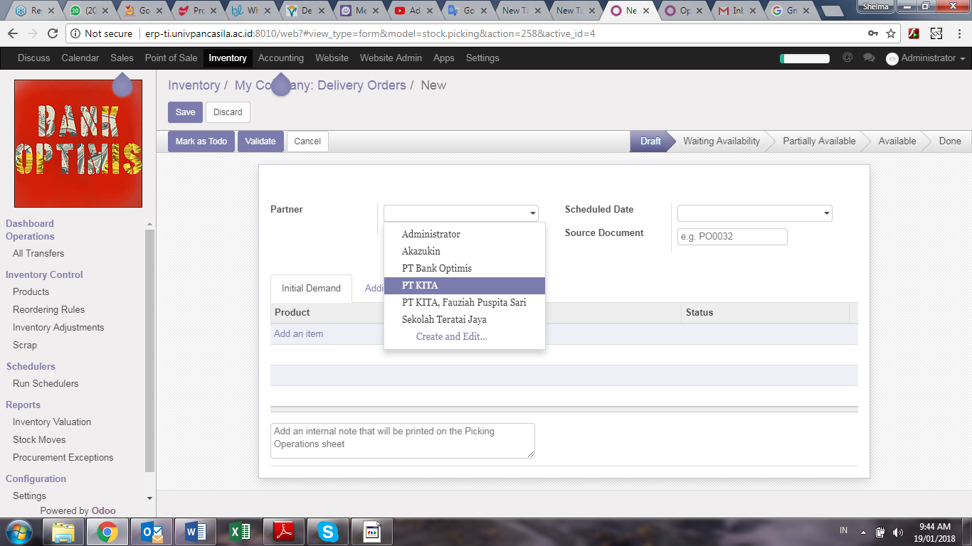The width and height of the screenshot is (972, 546).
Task: Switch to the Initial Demand tab
Action: pyautogui.click(x=311, y=289)
